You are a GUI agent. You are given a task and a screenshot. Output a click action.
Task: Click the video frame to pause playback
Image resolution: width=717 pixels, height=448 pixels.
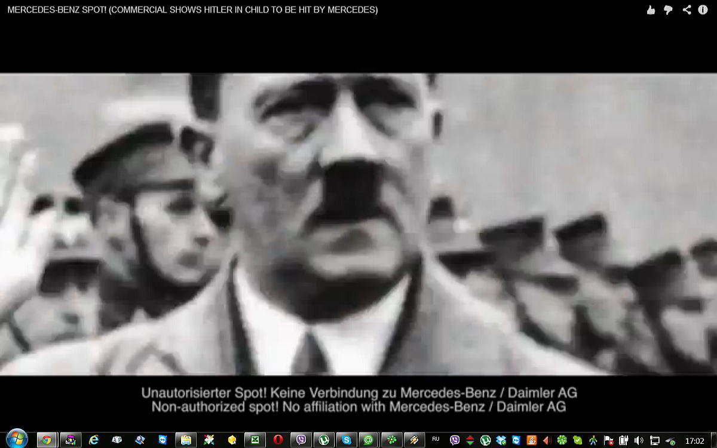358,224
